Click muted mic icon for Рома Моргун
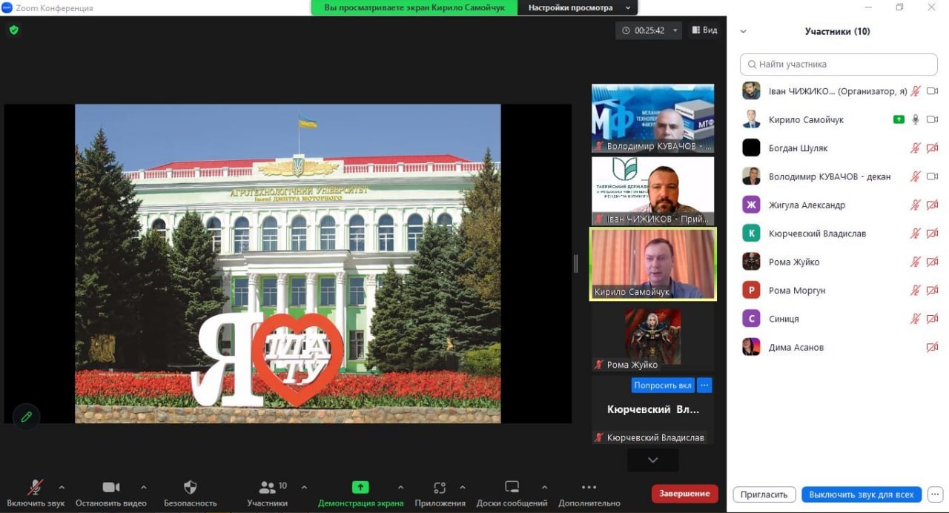This screenshot has width=949, height=513. click(916, 290)
